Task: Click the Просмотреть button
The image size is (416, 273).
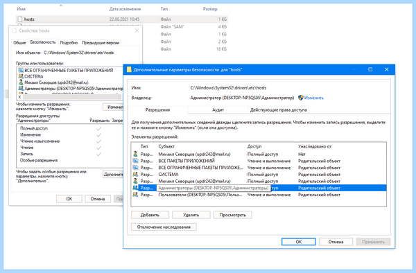Action: 233,215
